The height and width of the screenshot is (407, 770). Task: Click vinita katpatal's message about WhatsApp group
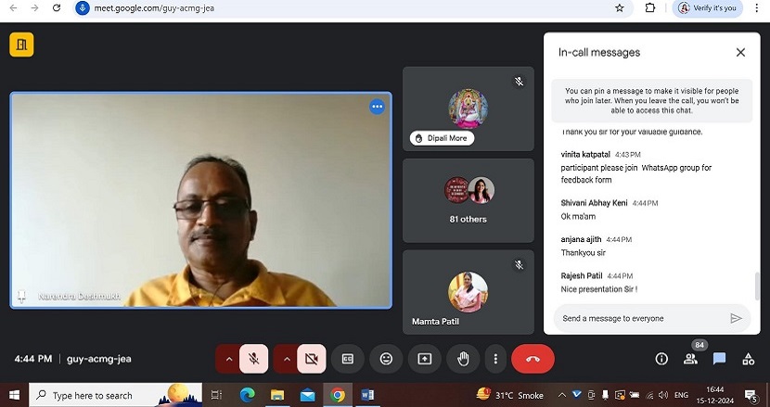tap(635, 173)
